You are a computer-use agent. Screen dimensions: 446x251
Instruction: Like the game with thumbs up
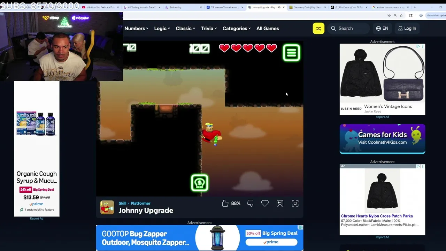click(x=225, y=203)
